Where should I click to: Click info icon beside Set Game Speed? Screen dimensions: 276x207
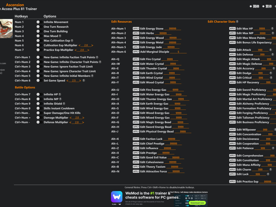tap(84, 81)
